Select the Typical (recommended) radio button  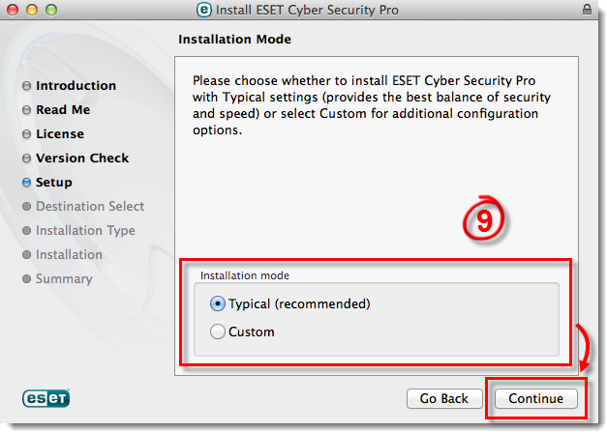click(x=218, y=303)
